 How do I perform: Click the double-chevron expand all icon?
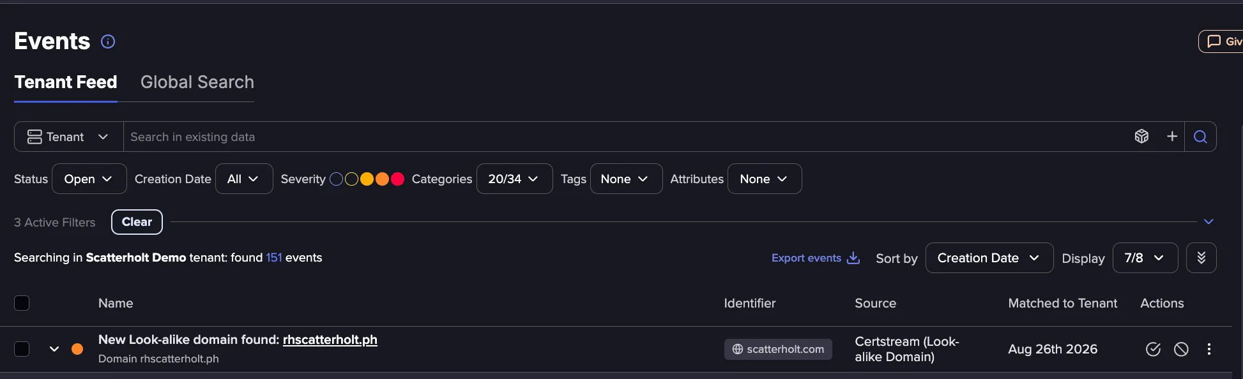1201,258
